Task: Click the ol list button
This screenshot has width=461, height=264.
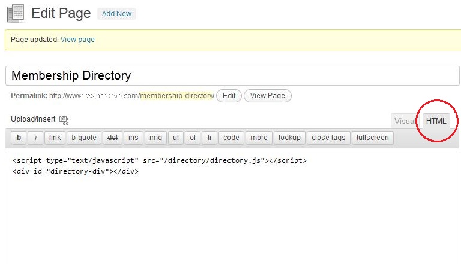Action: (x=193, y=138)
